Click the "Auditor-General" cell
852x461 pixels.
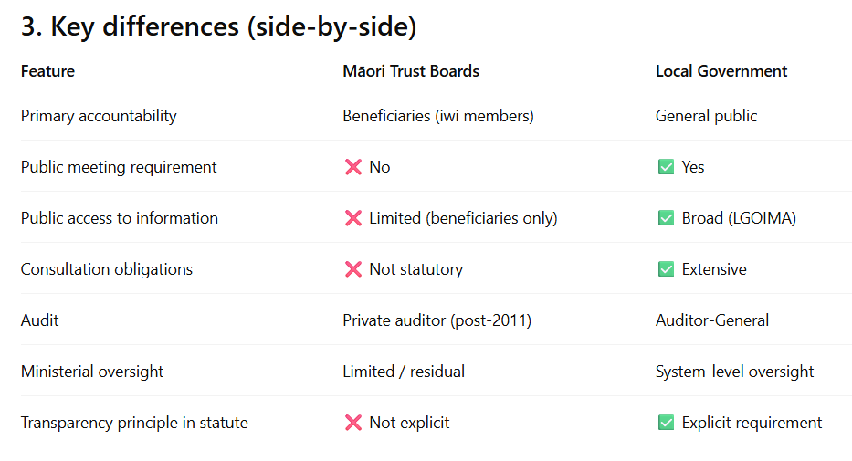pos(711,320)
